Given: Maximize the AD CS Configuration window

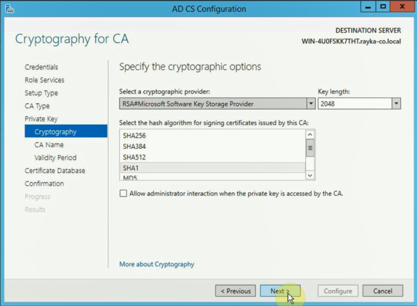Looking at the screenshot, I should coord(383,7).
